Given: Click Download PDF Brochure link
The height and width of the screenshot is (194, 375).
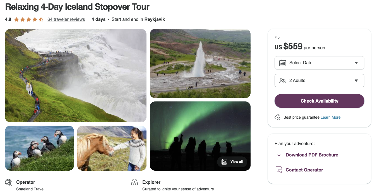Looking at the screenshot, I should pos(312,155).
